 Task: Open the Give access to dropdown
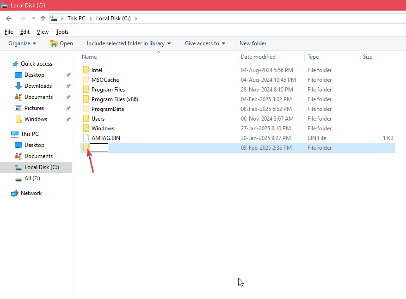pyautogui.click(x=205, y=43)
